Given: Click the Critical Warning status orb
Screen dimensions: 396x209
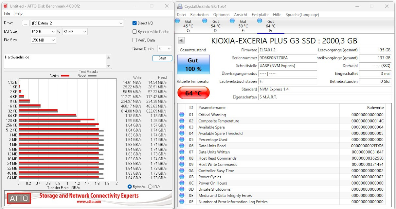Looking at the screenshot, I should click(182, 115).
